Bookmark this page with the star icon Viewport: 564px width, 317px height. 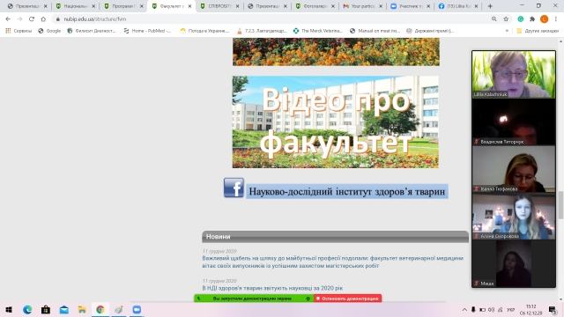click(x=506, y=19)
